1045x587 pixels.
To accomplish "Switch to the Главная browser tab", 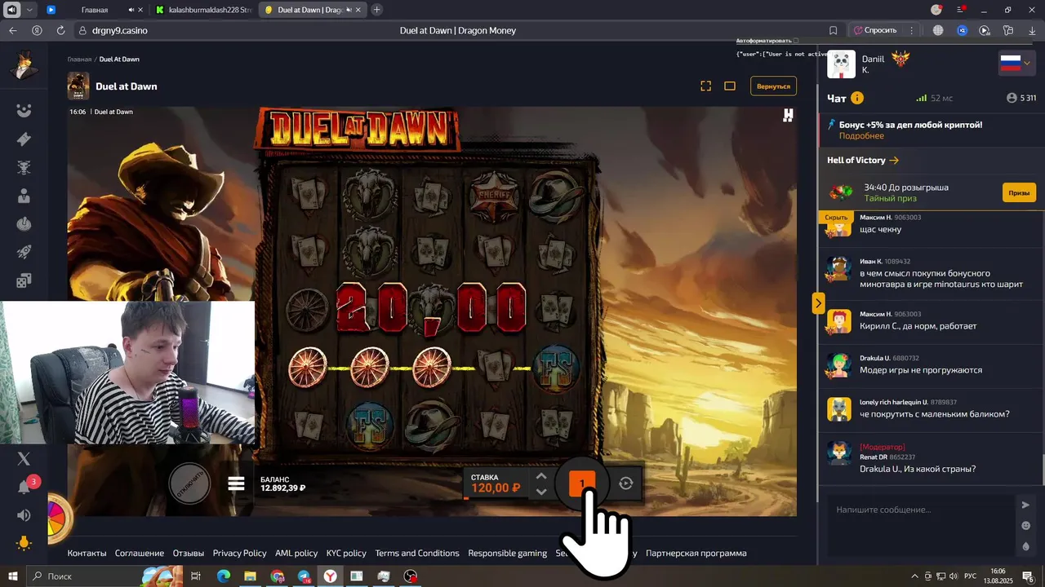I will 95,10.
